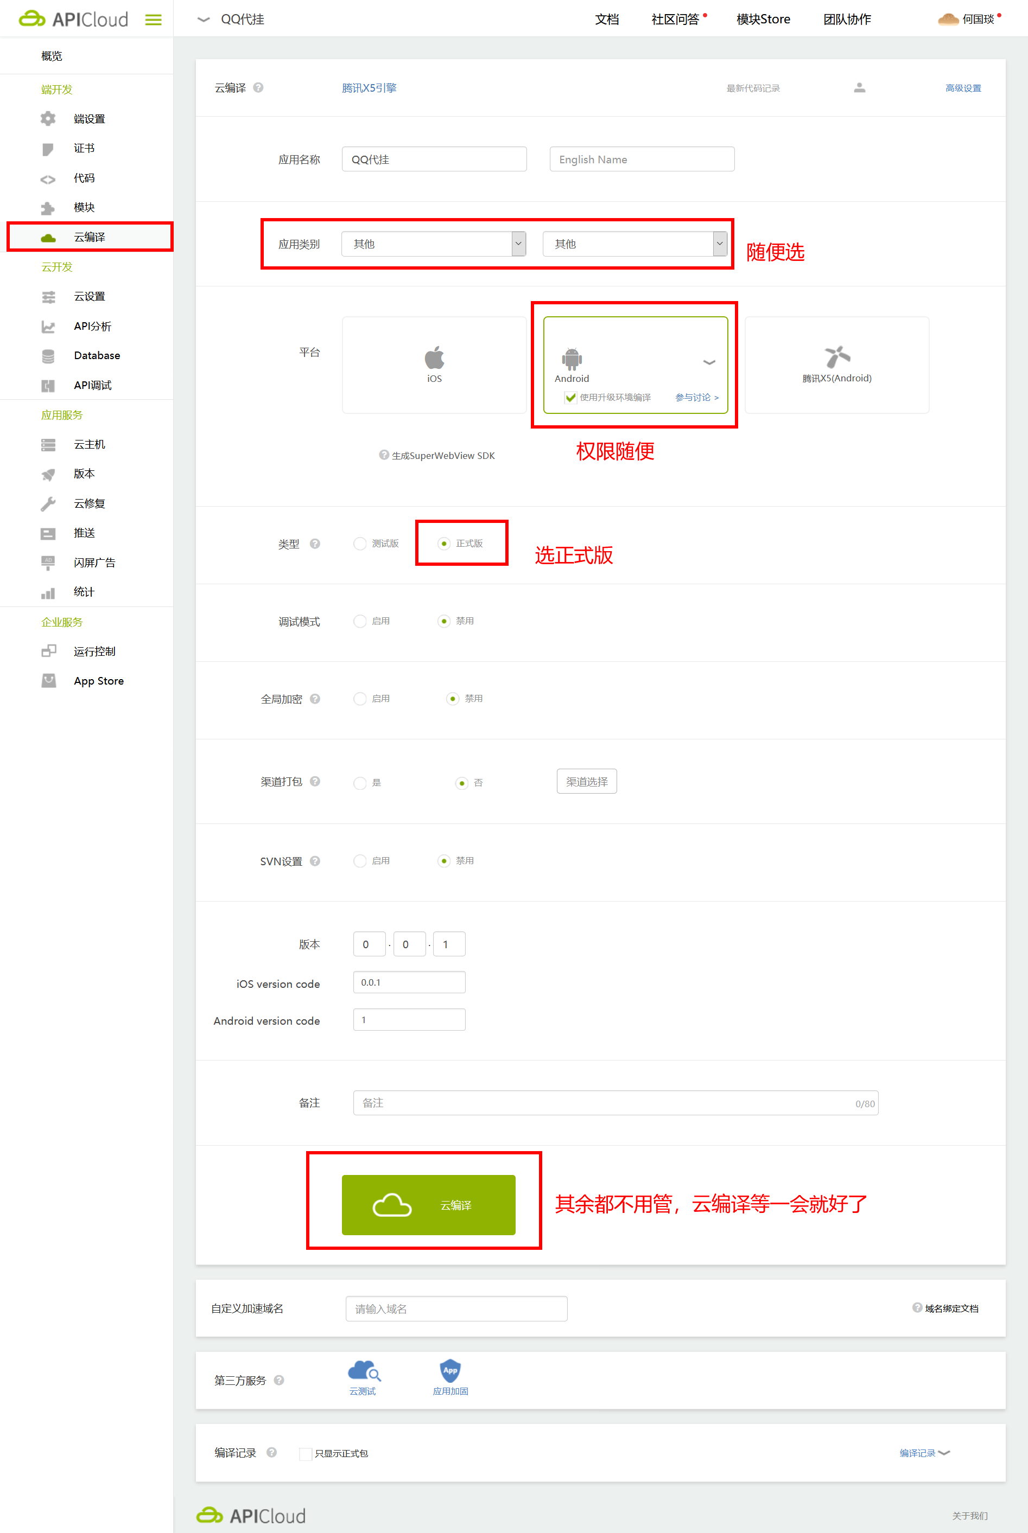Open the 何国琰 user account menu
Screen dimensions: 1028x1533
tap(969, 19)
